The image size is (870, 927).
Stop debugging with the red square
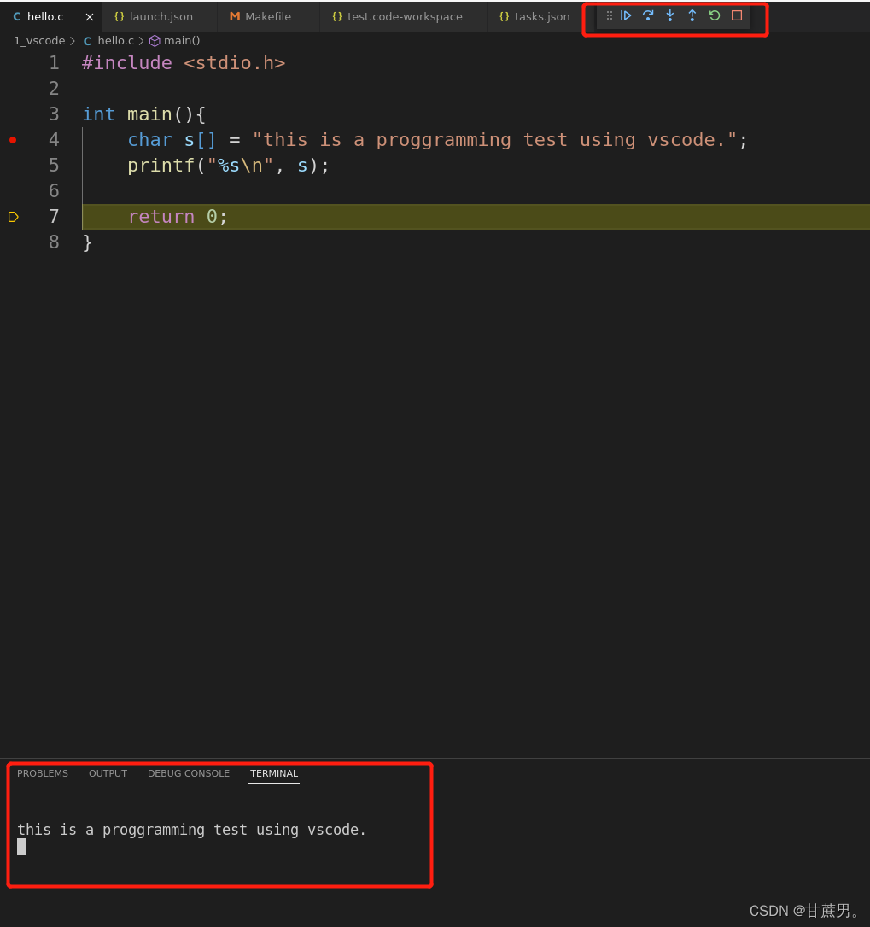[737, 16]
